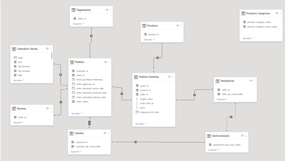
Task: Select geolocation zip code prefix field
Action: click(x=227, y=145)
